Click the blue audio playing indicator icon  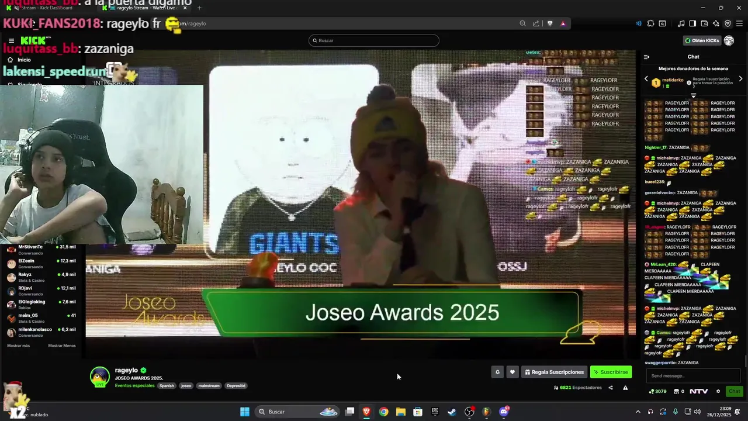[x=639, y=23]
